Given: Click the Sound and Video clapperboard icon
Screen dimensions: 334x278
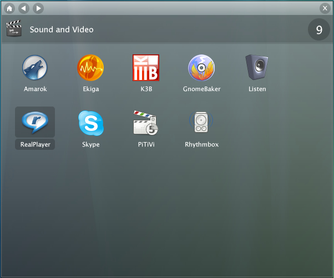Looking at the screenshot, I should (14, 28).
